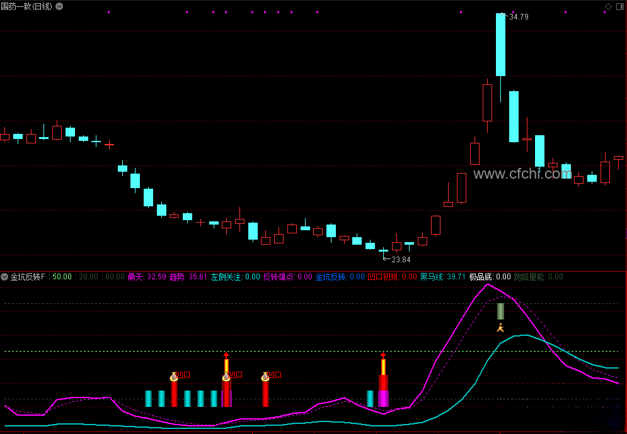
Task: Select the 跑路量能: 0.00 readout
Action: pyautogui.click(x=538, y=277)
